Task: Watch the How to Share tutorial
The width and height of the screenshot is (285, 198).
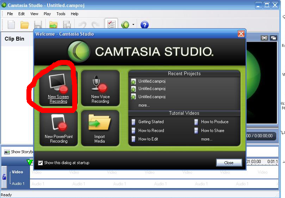Action: pyautogui.click(x=213, y=131)
